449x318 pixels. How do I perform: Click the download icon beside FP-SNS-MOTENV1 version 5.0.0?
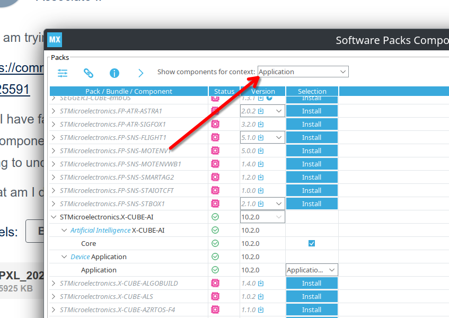(x=261, y=151)
